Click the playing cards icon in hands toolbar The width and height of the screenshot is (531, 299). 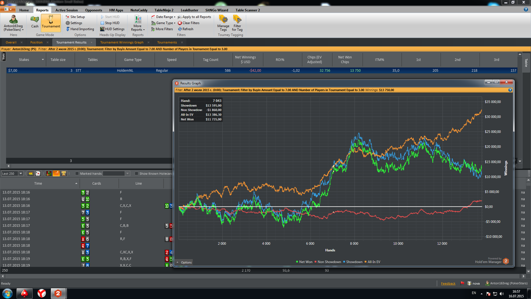pyautogui.click(x=38, y=174)
